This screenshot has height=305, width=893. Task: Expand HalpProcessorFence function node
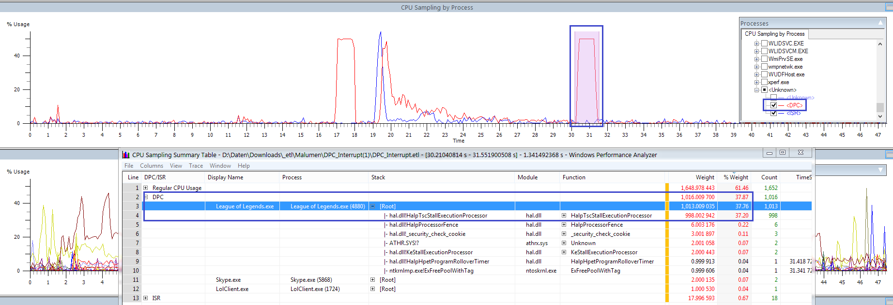coord(564,224)
